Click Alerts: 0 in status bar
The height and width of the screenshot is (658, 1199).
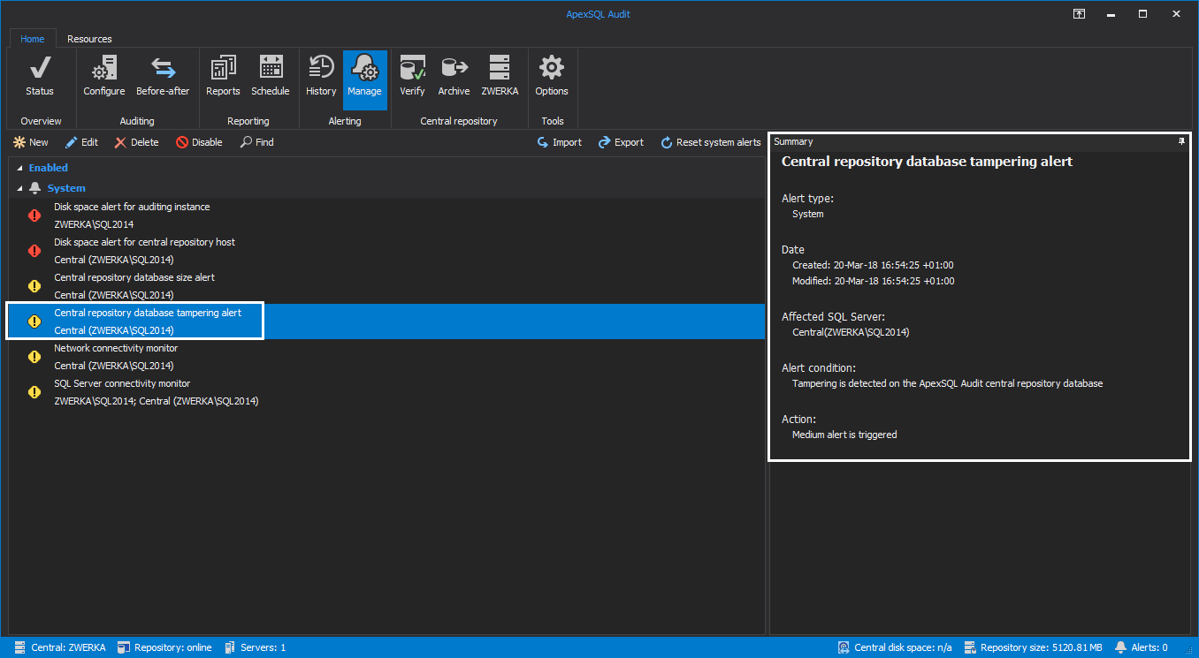point(1142,647)
